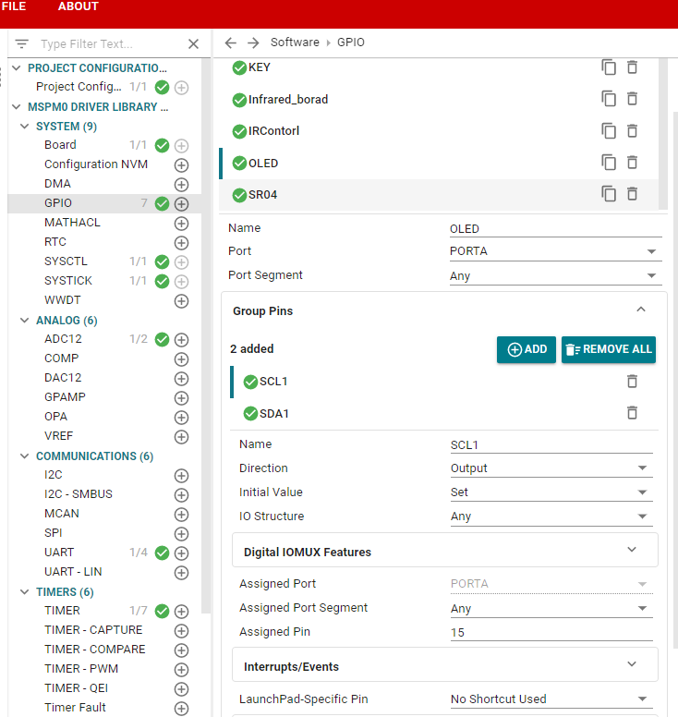Navigate back with the left arrow
The width and height of the screenshot is (678, 717).
[x=231, y=43]
